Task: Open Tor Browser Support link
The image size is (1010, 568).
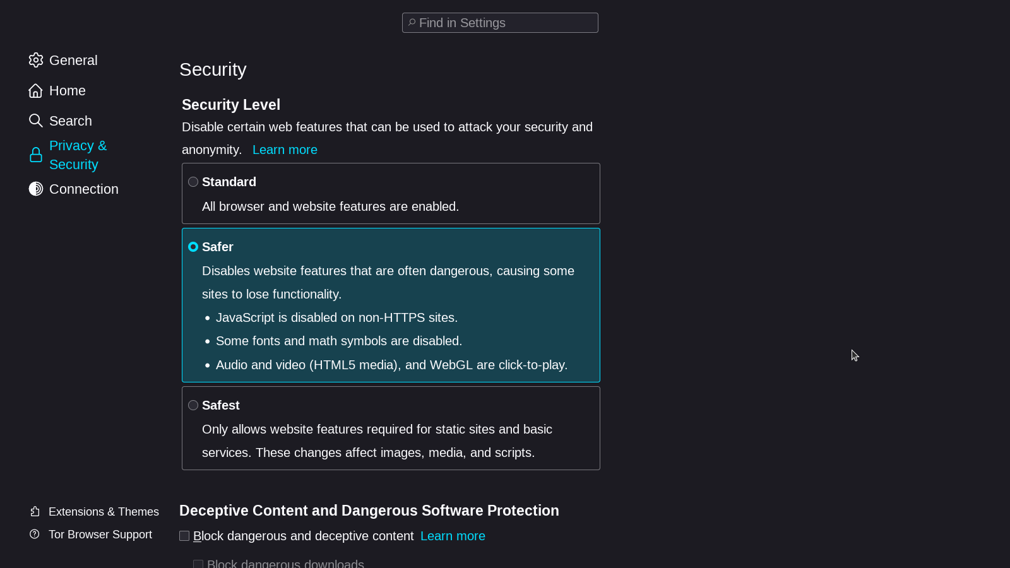Action: pos(100,535)
